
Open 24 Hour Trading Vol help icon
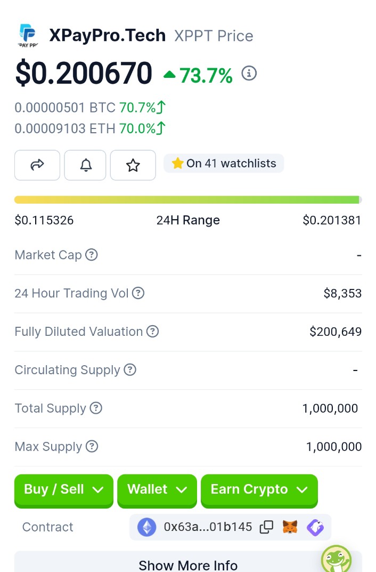(x=138, y=293)
